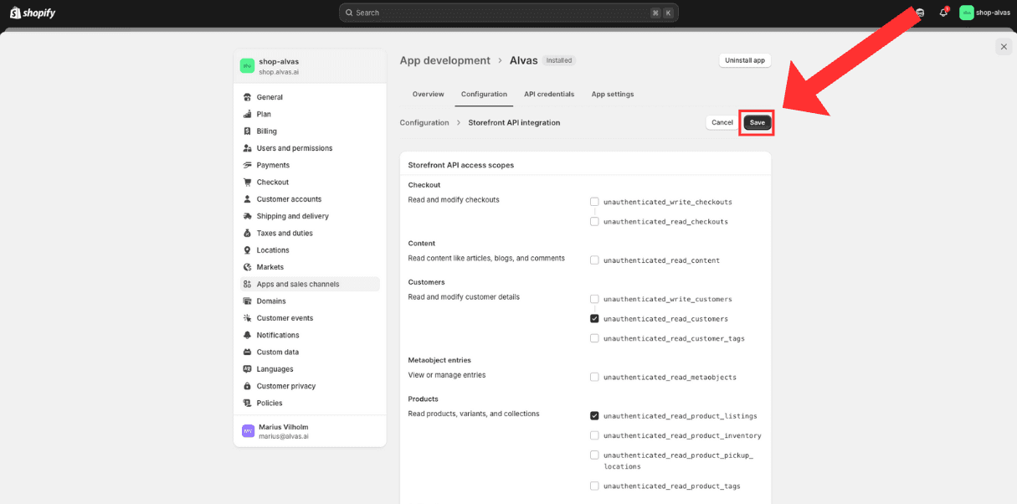This screenshot has height=504, width=1017.
Task: Click Read products, variants, and collections text
Action: tap(474, 414)
